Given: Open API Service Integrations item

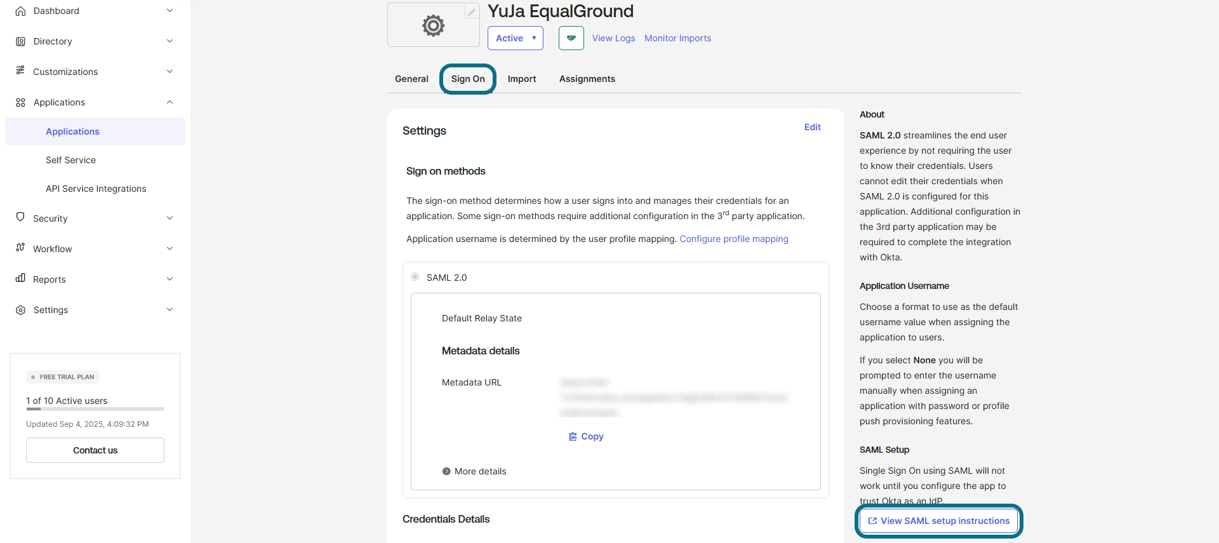Looking at the screenshot, I should tap(95, 189).
